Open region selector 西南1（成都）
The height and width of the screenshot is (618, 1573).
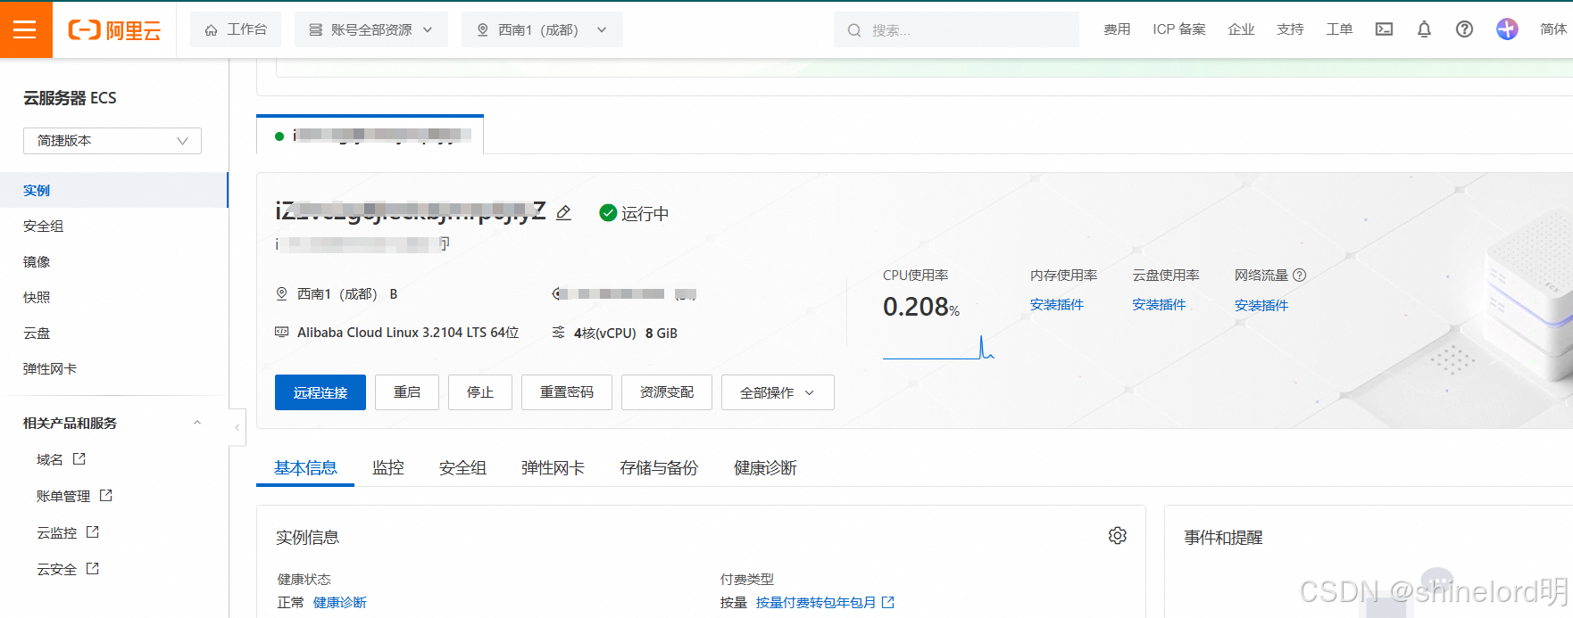tap(542, 29)
